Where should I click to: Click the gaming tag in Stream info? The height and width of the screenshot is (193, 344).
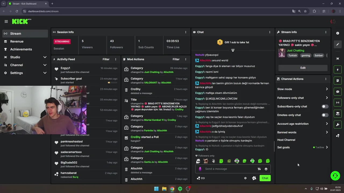pos(306,55)
